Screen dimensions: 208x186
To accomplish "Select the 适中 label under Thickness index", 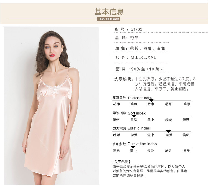I will [x=151, y=104].
